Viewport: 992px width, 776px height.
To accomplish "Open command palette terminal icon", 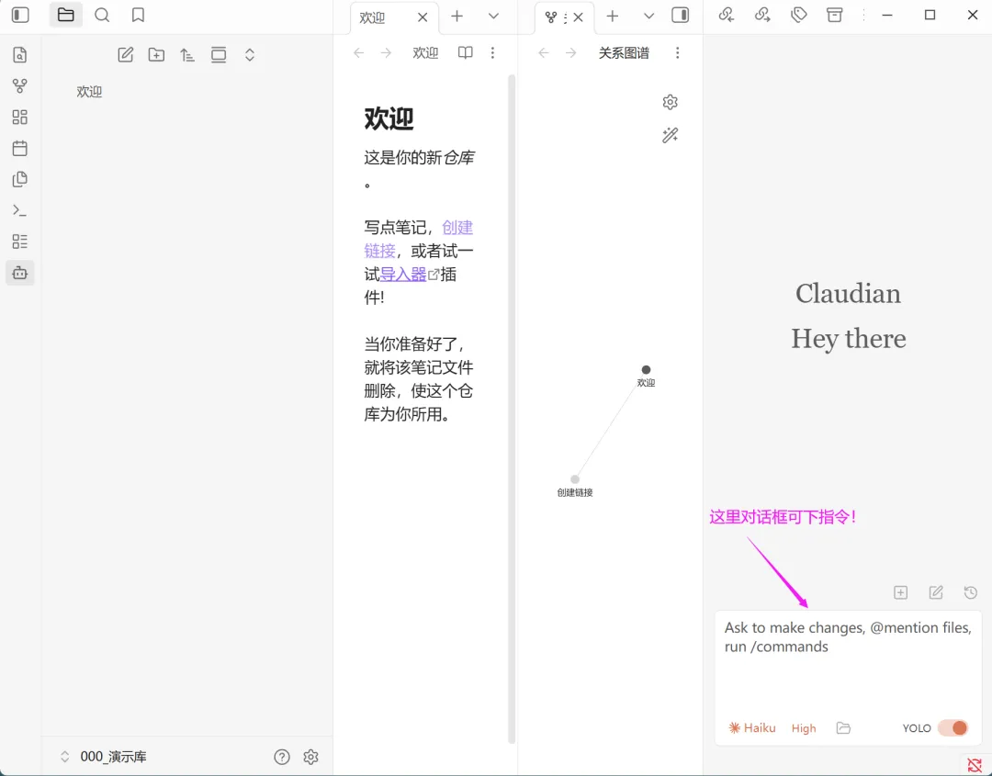I will pos(19,210).
